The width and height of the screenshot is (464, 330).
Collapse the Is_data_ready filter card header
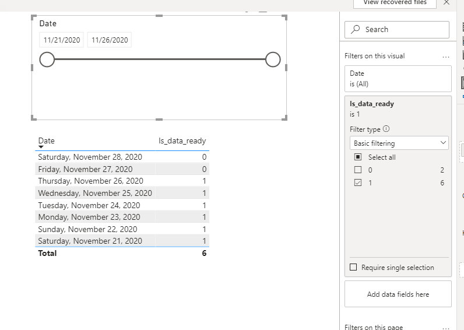point(398,108)
